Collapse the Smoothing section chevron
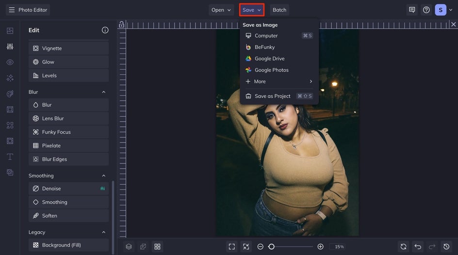This screenshot has height=255, width=458. (x=103, y=176)
